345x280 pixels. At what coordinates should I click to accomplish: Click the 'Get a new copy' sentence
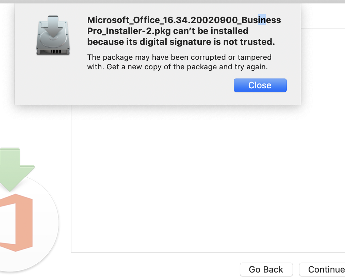click(187, 67)
